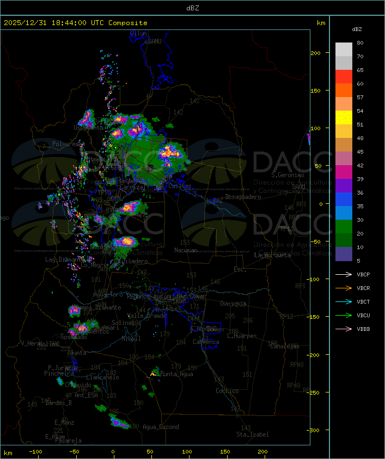Click the dBZ legend heading above colorbar

coord(357,29)
